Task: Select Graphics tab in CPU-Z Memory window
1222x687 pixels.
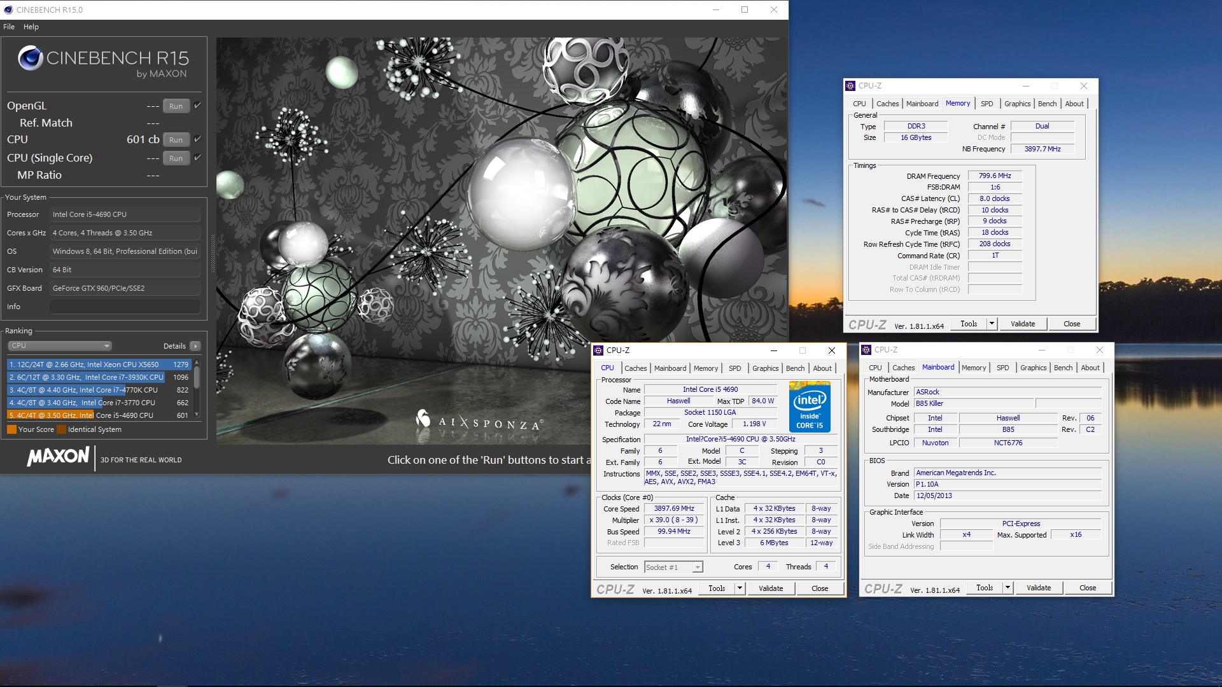Action: click(x=1017, y=104)
